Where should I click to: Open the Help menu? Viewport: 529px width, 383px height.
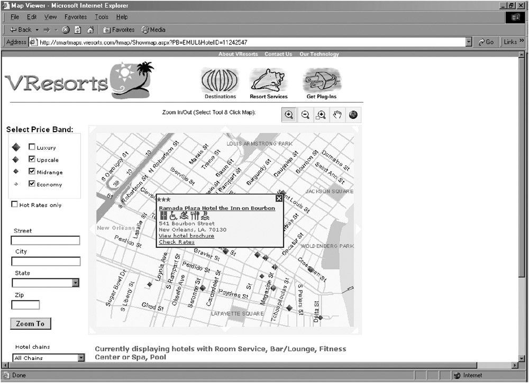coord(122,17)
